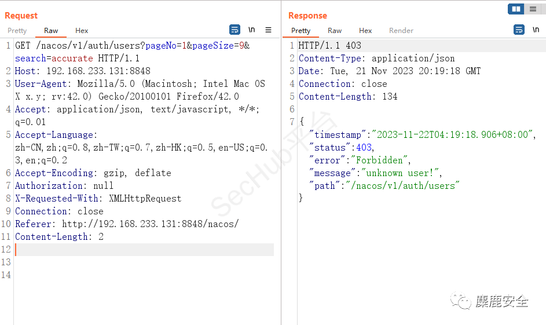
Task: Show non-printable characters in Response panel
Action: (536, 30)
